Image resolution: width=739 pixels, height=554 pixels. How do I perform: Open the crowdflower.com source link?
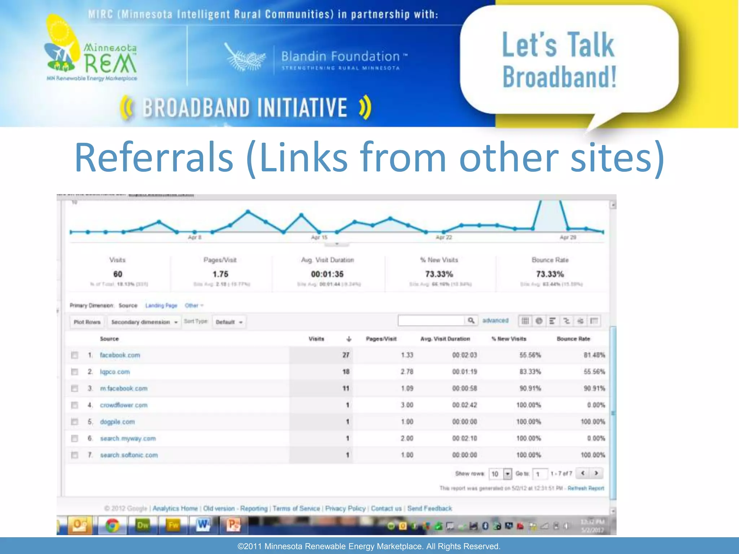point(123,405)
